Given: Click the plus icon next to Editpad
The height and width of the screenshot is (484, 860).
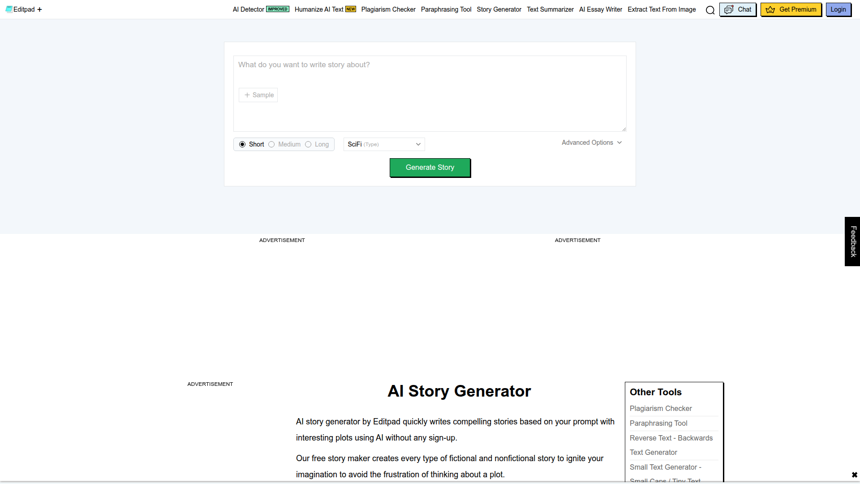Looking at the screenshot, I should coord(39,9).
